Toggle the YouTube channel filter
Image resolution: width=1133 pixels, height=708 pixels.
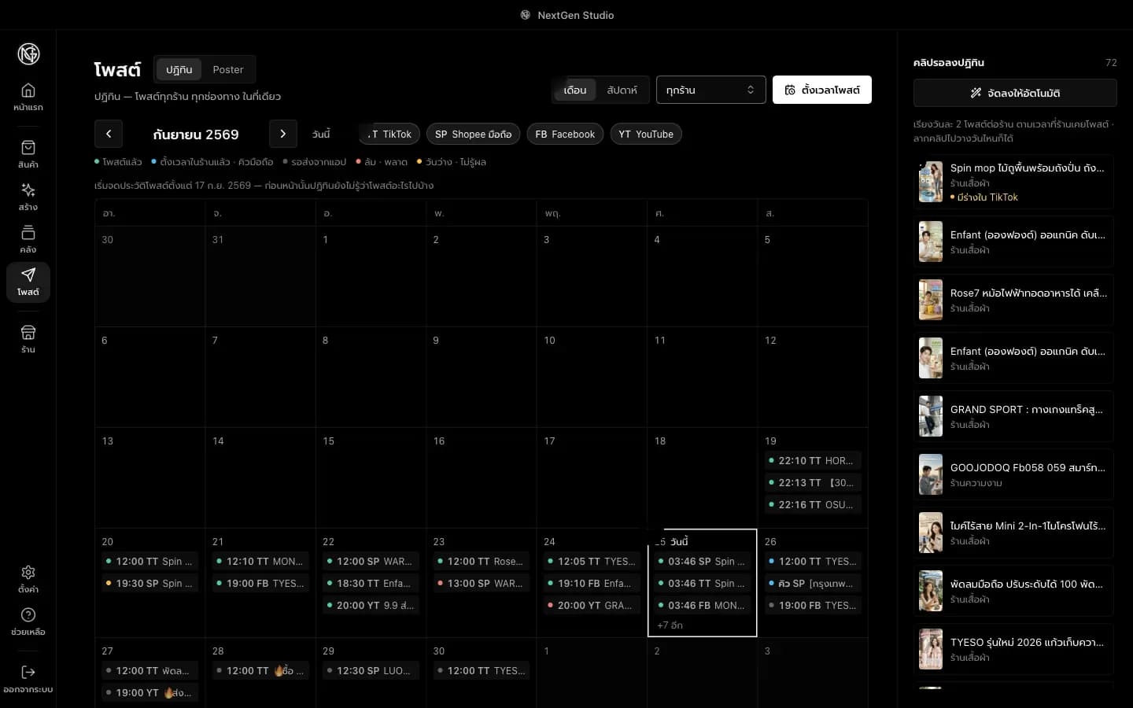coord(646,135)
